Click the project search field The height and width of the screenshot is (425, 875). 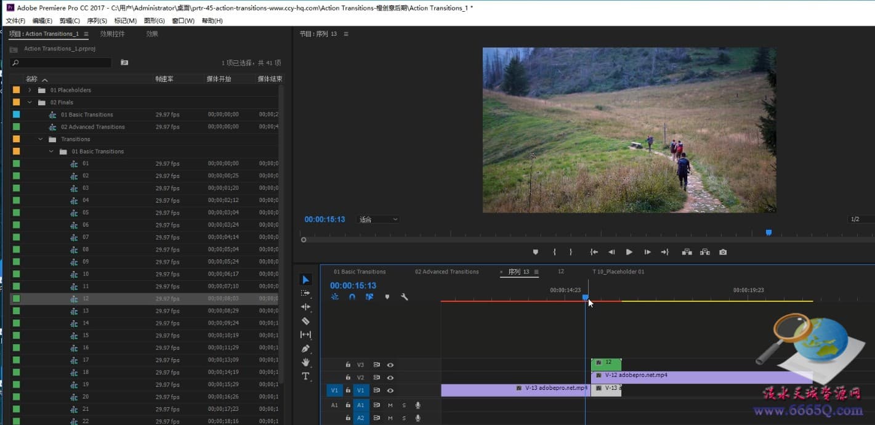tap(61, 62)
